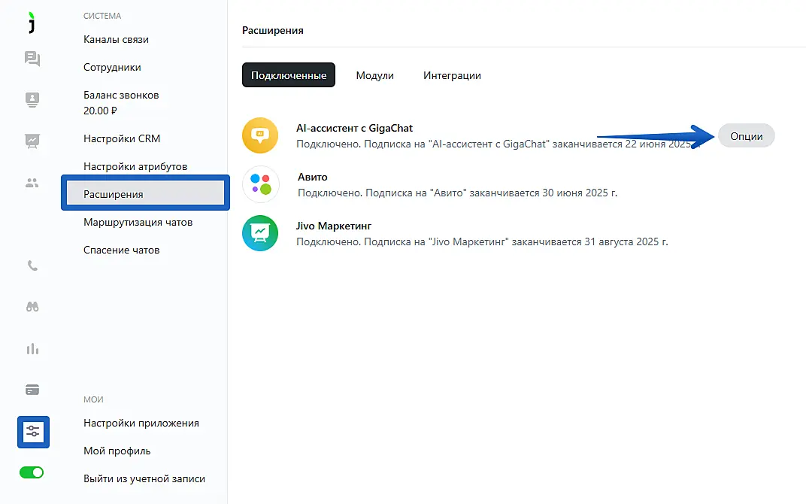Open the visitors binoculars icon

[x=32, y=307]
